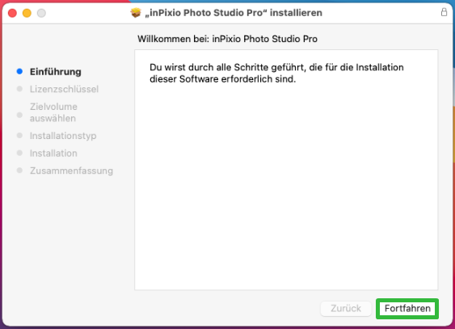455x329 pixels.
Task: Click the gray bullet beside Zusammenfassung
Action: point(19,171)
